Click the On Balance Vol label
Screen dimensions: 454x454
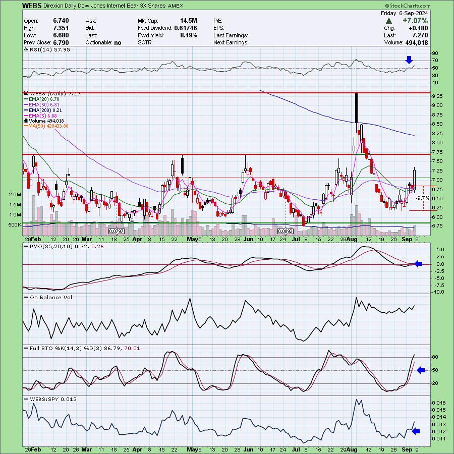pyautogui.click(x=51, y=297)
